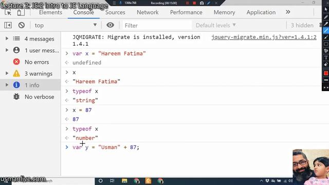Image resolution: width=329 pixels, height=185 pixels.
Task: Stop the screen recording
Action: pyautogui.click(x=194, y=3)
